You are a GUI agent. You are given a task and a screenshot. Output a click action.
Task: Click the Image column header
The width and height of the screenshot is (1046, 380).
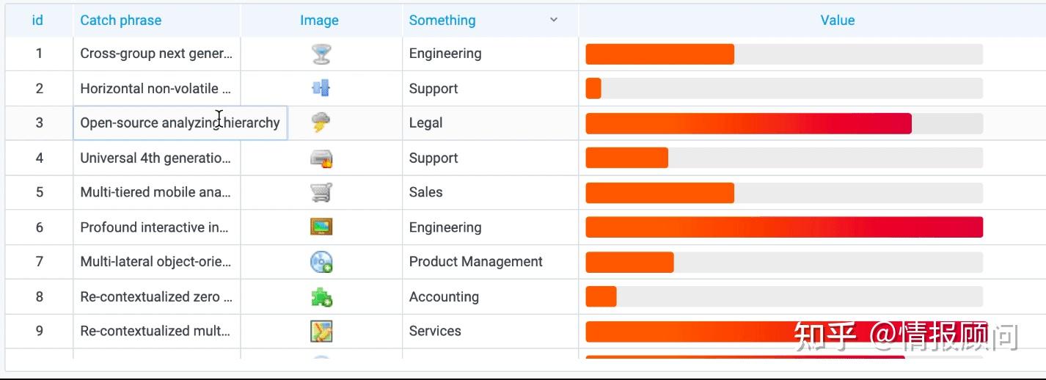tap(319, 21)
